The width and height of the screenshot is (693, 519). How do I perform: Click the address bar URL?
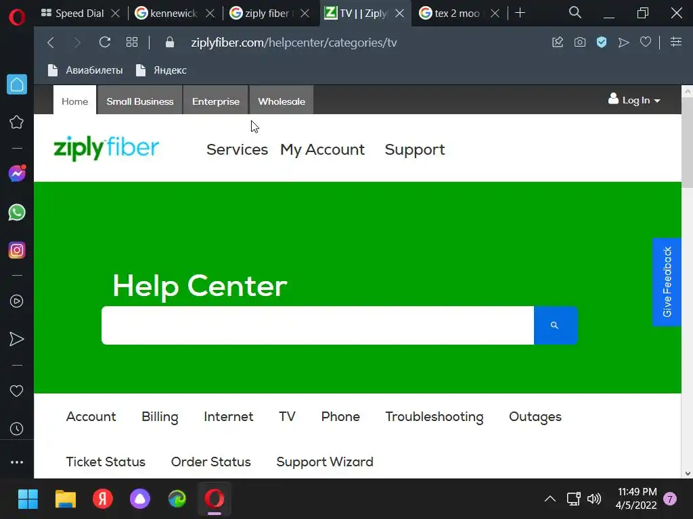294,43
